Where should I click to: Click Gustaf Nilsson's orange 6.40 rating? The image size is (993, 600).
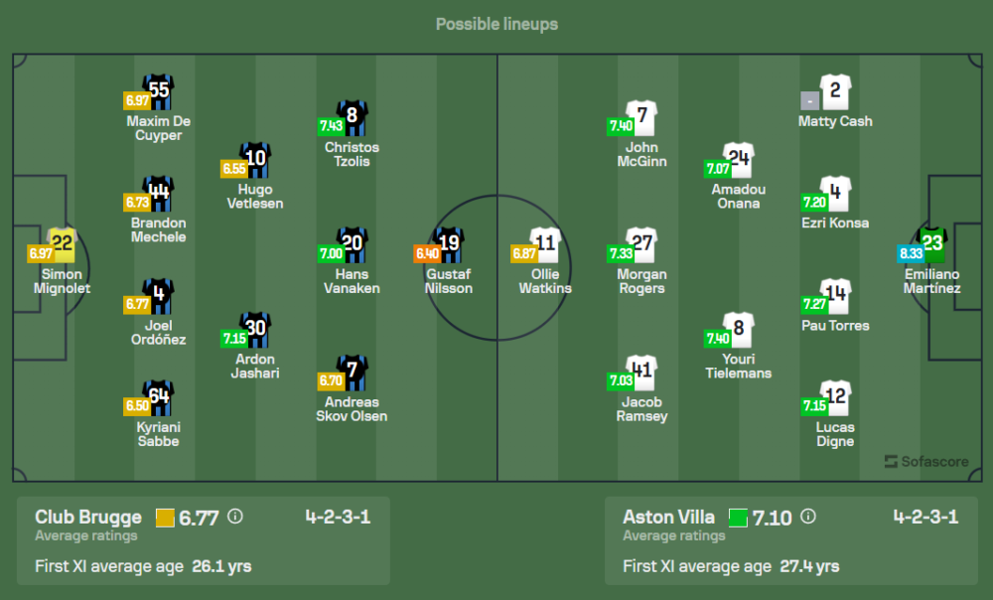pyautogui.click(x=428, y=253)
